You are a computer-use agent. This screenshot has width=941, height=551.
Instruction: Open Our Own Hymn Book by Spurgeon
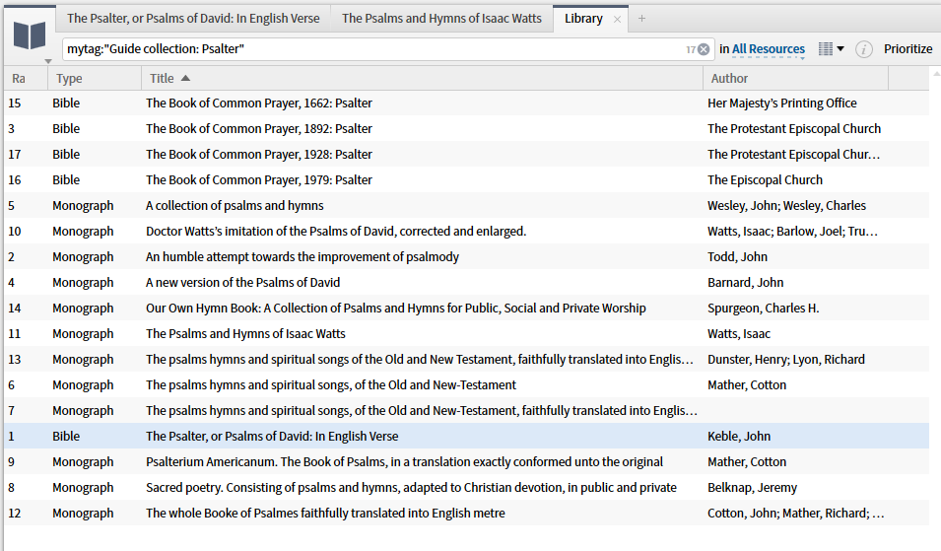click(395, 309)
